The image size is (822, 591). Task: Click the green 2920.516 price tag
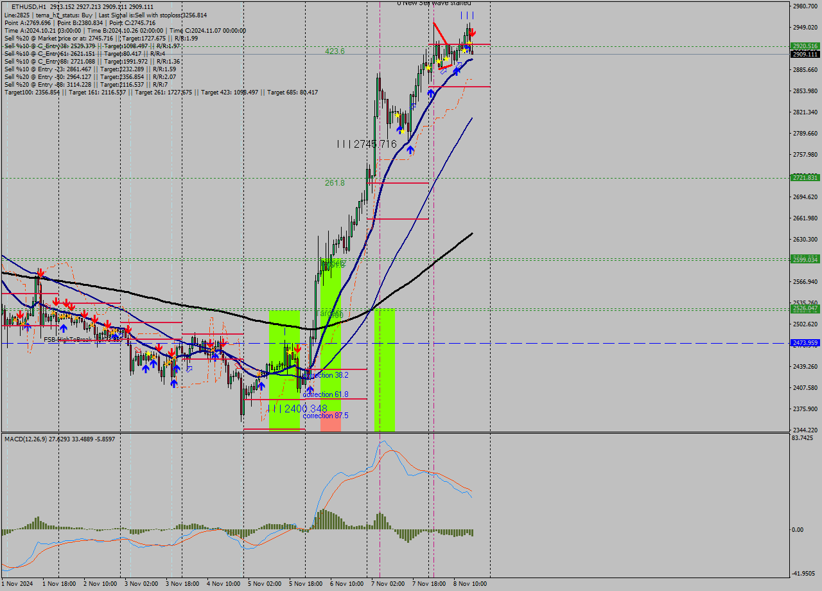tap(805, 46)
